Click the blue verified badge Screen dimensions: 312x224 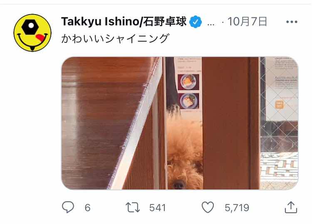tap(196, 22)
